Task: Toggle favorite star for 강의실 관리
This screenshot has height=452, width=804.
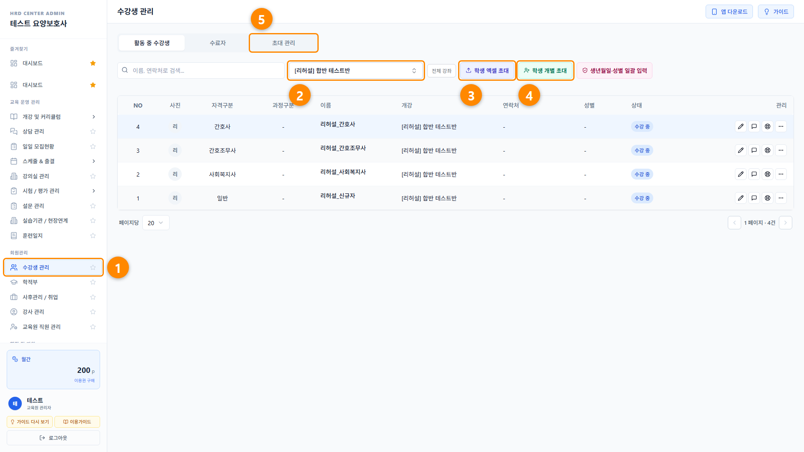Action: (x=93, y=176)
